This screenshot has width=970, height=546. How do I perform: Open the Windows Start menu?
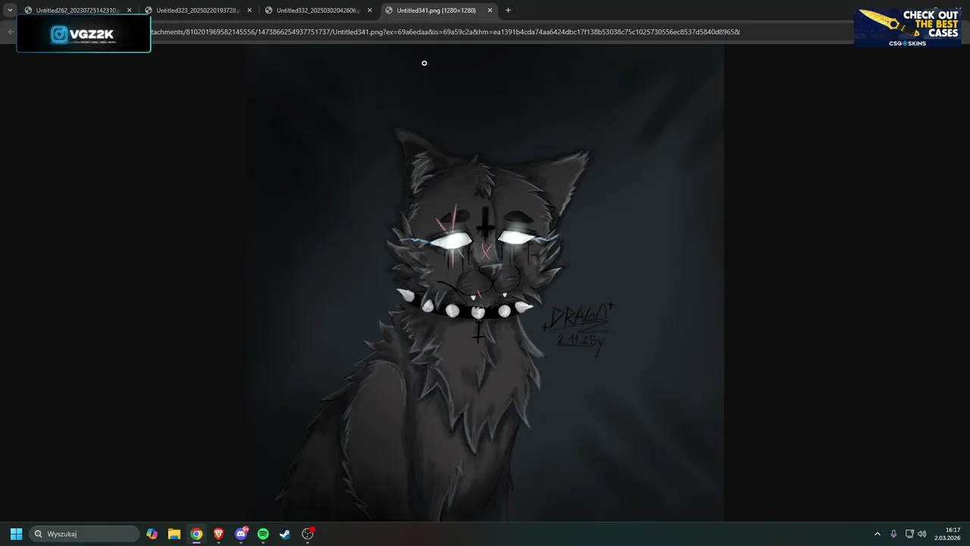coord(16,534)
